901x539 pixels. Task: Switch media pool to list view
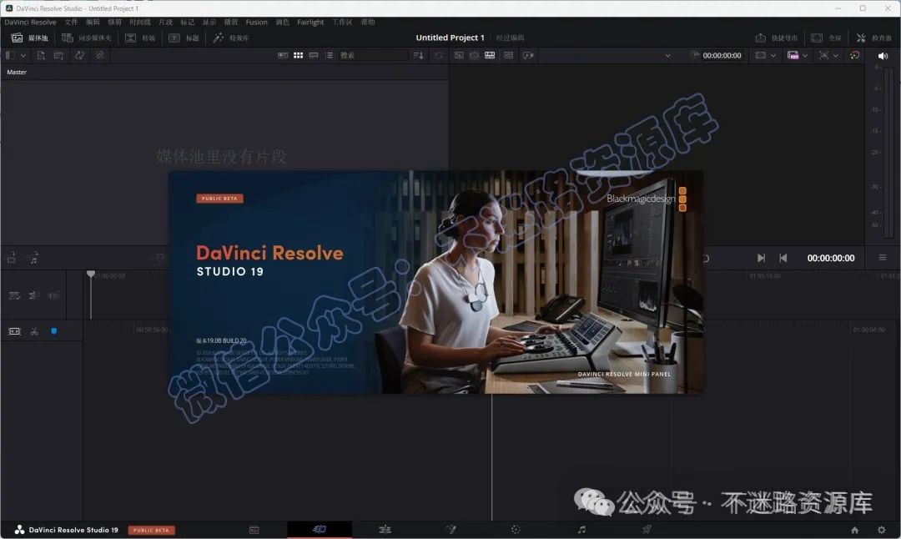[329, 55]
